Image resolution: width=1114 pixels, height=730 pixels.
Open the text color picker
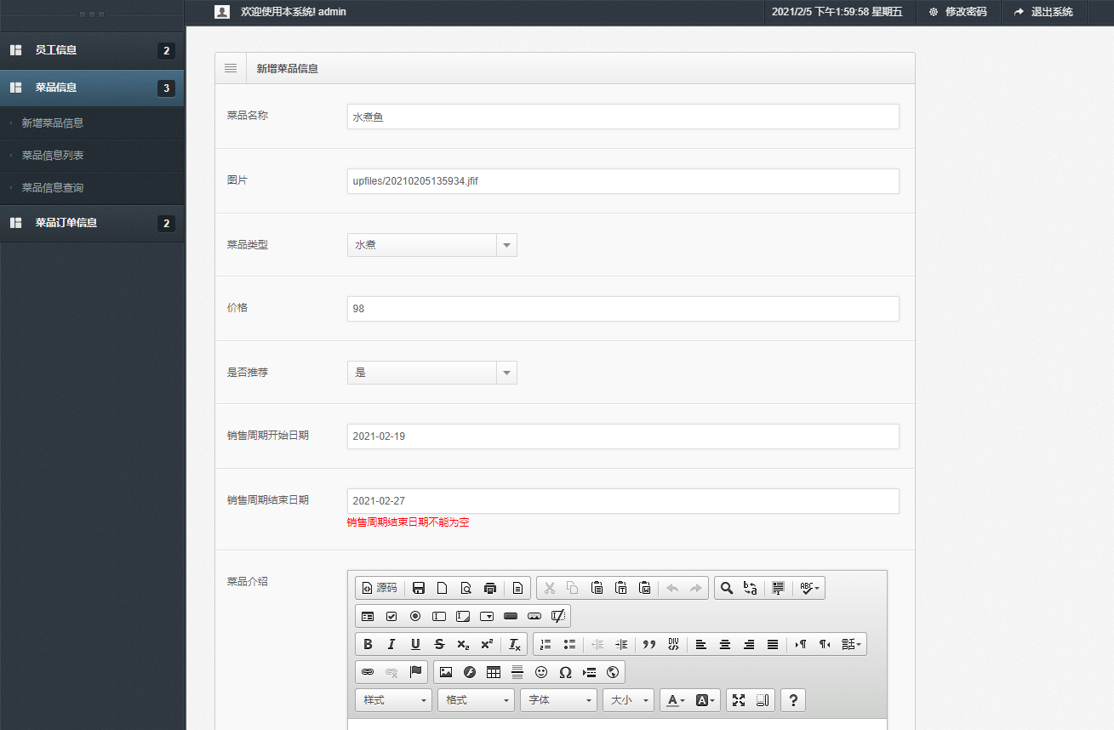671,699
